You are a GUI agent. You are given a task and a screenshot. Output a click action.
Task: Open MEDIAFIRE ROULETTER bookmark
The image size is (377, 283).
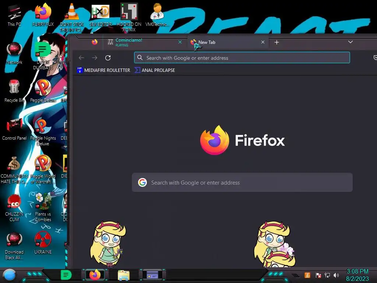click(x=103, y=70)
